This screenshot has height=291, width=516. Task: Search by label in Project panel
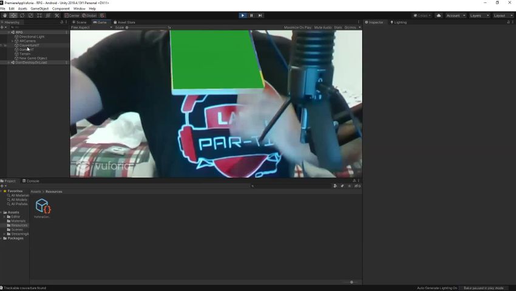[342, 186]
